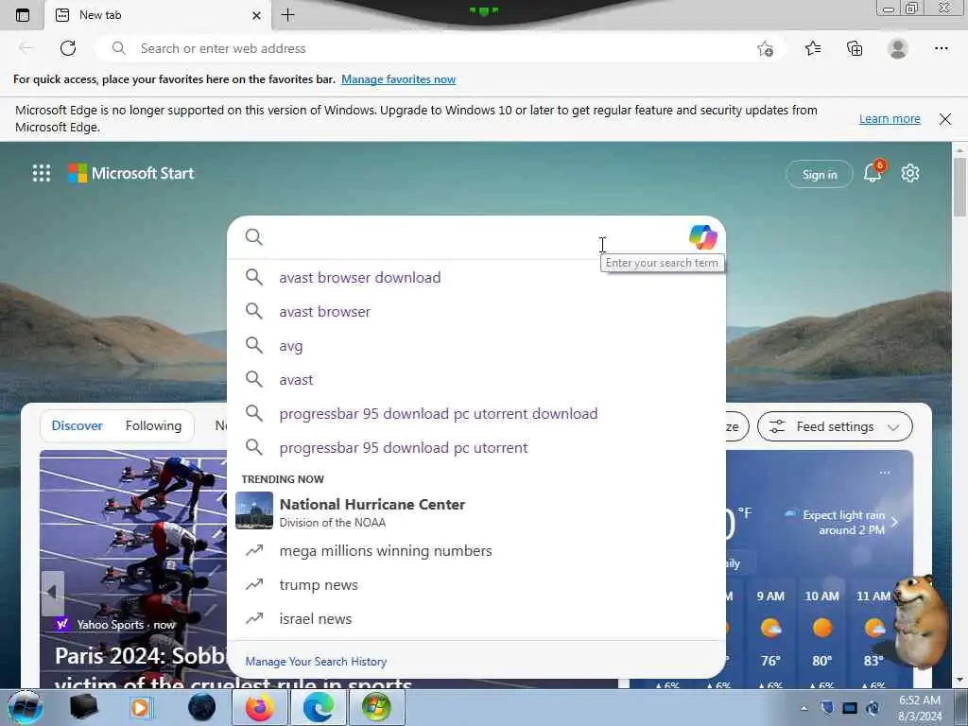Switch to the Following tab
The height and width of the screenshot is (726, 968).
pos(153,425)
